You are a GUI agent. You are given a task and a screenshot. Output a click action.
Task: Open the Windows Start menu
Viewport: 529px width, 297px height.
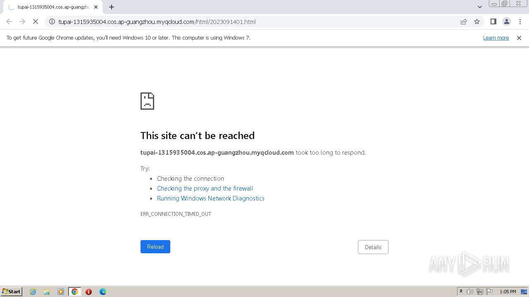click(x=11, y=292)
